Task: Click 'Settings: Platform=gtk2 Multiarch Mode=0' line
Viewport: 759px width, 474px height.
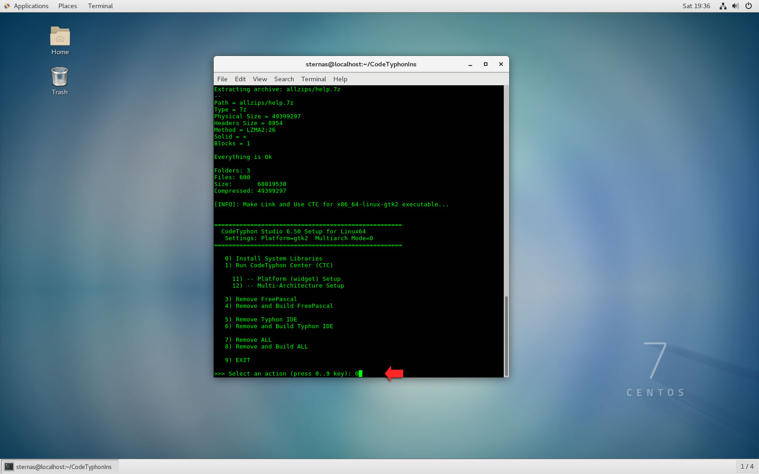Action: point(299,238)
